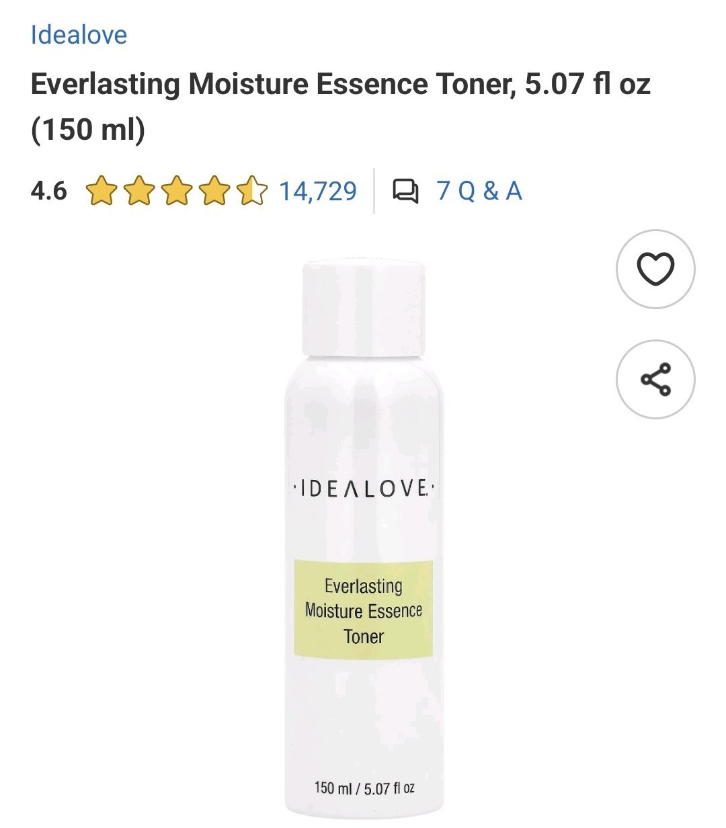Image resolution: width=726 pixels, height=828 pixels.
Task: Click the 4.6 rating number
Action: tap(49, 191)
